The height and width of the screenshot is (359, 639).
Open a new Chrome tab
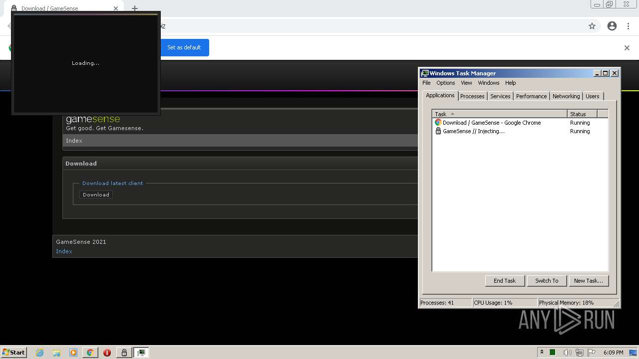click(135, 8)
